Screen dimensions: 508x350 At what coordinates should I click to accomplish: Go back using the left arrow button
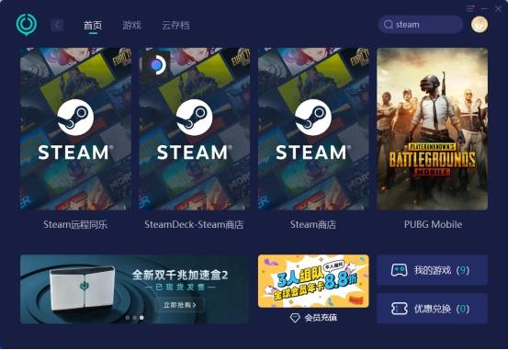point(57,25)
